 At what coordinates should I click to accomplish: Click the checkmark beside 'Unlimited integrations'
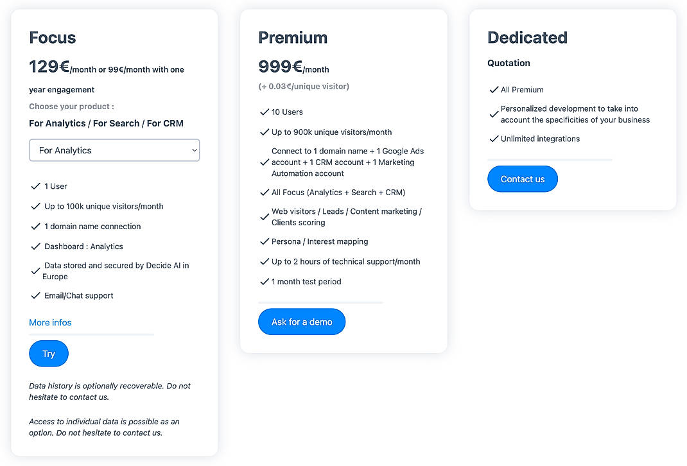(x=494, y=139)
